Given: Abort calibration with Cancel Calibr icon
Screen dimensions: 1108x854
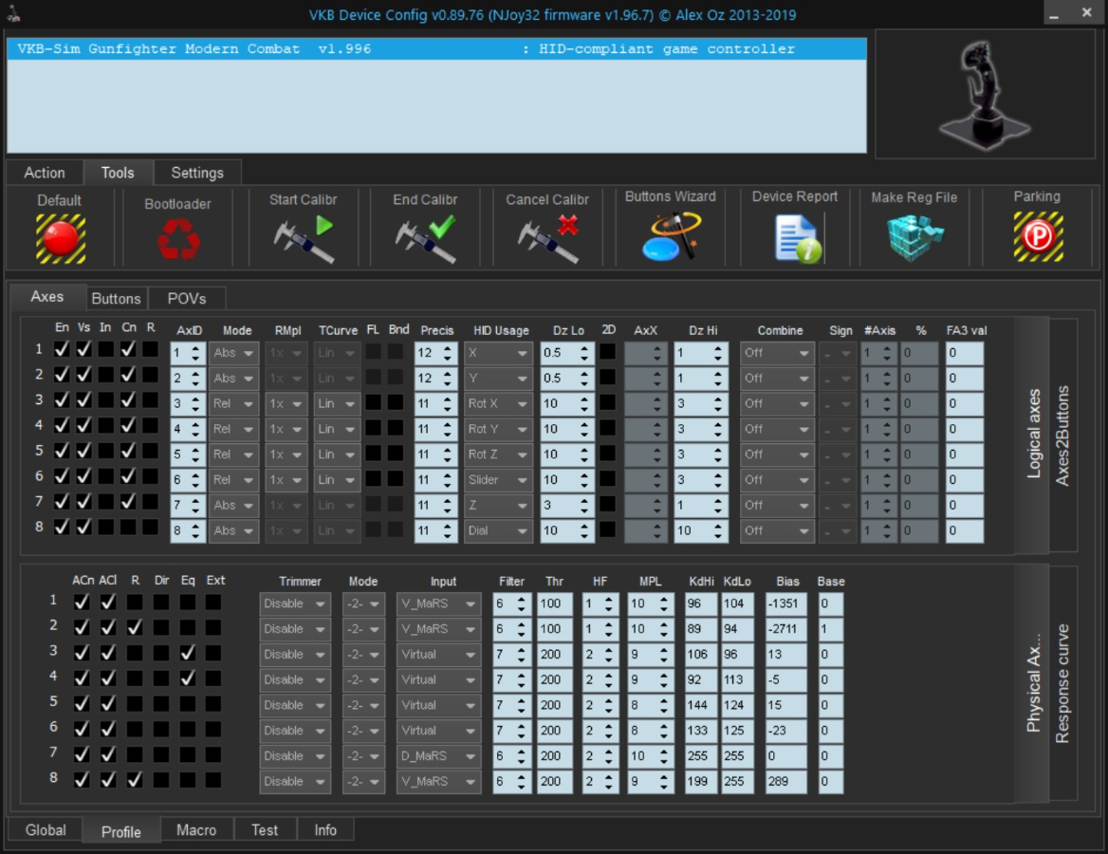Looking at the screenshot, I should click(x=547, y=239).
